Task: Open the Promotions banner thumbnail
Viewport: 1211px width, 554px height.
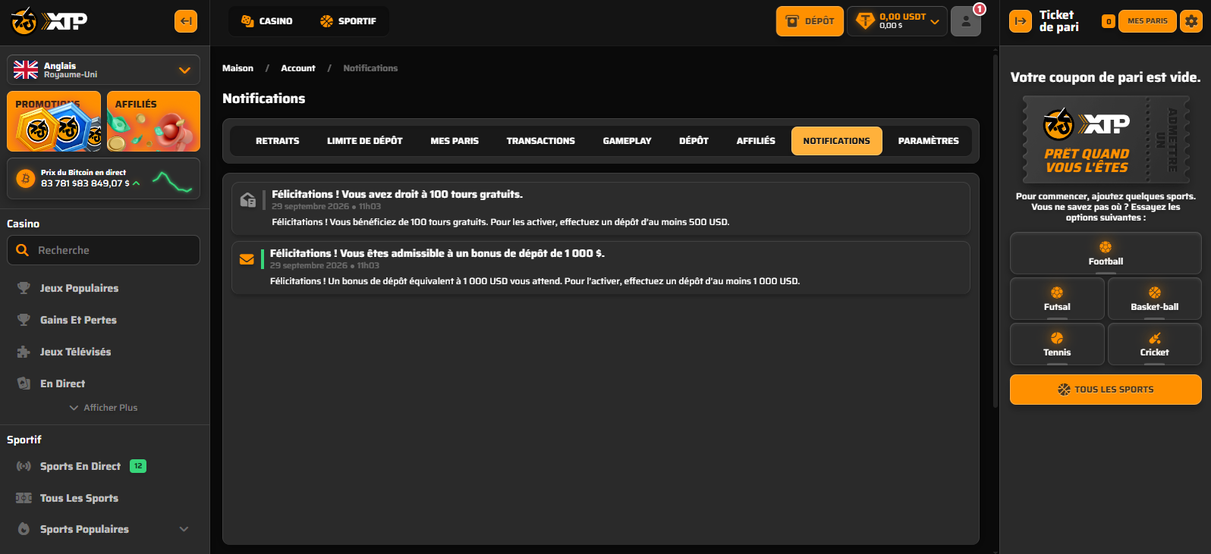Action: (x=54, y=121)
